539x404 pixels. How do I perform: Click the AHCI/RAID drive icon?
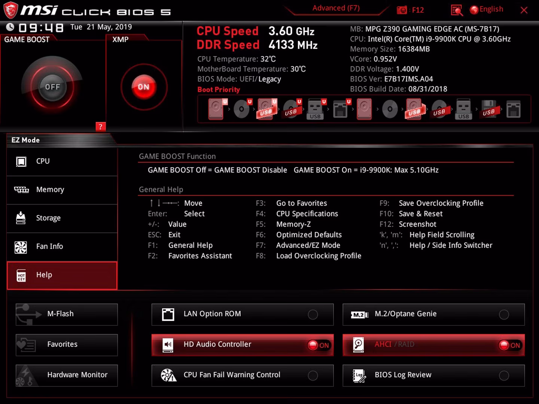[358, 345]
